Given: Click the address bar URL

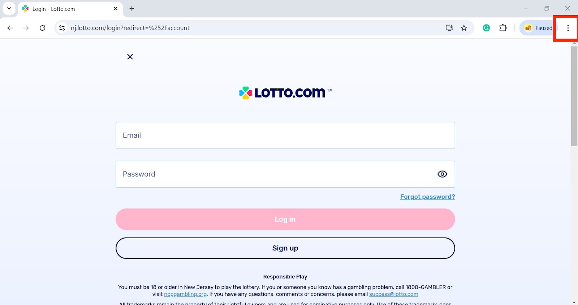Looking at the screenshot, I should [x=130, y=28].
